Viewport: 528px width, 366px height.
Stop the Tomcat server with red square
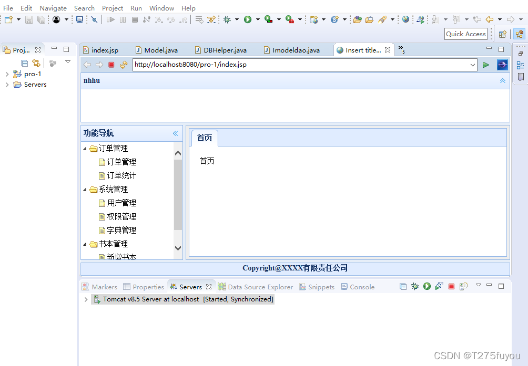(x=452, y=286)
